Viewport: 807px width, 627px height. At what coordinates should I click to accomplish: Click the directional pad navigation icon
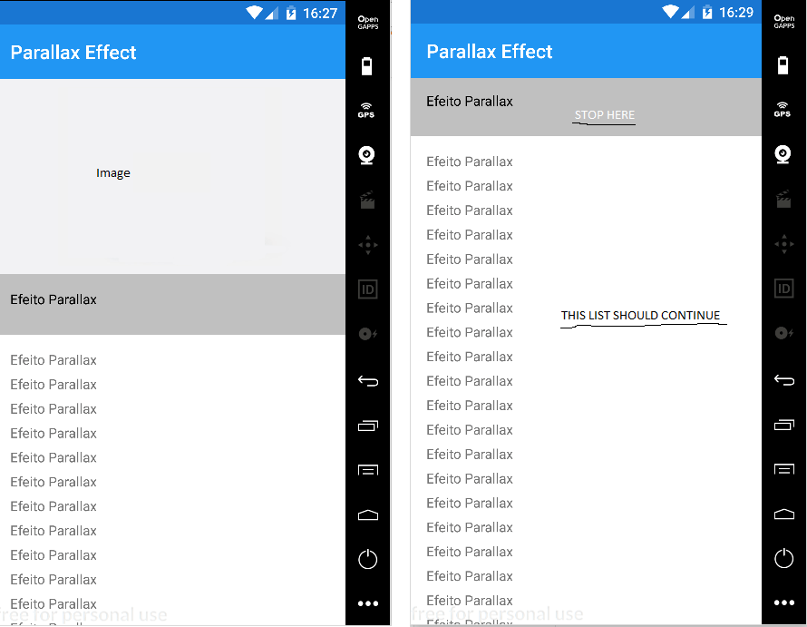[x=367, y=244]
